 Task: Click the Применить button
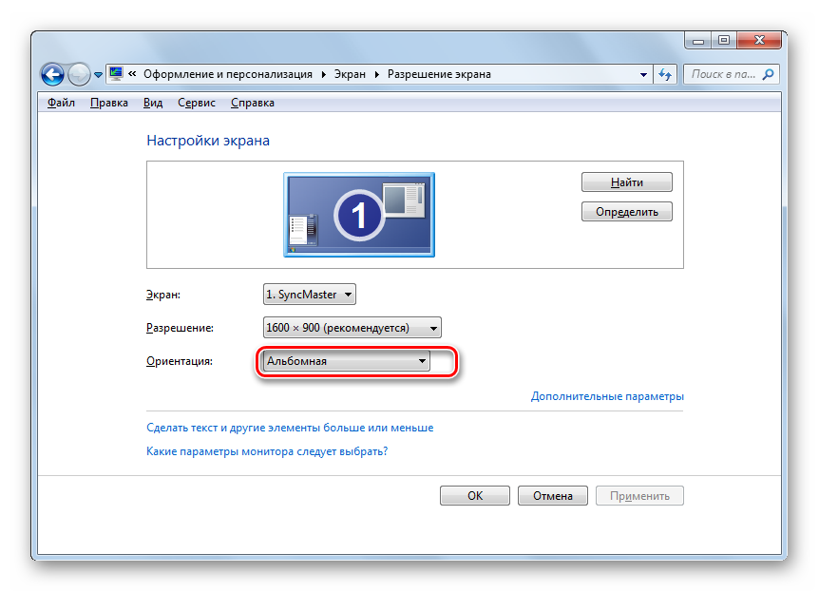pos(639,495)
